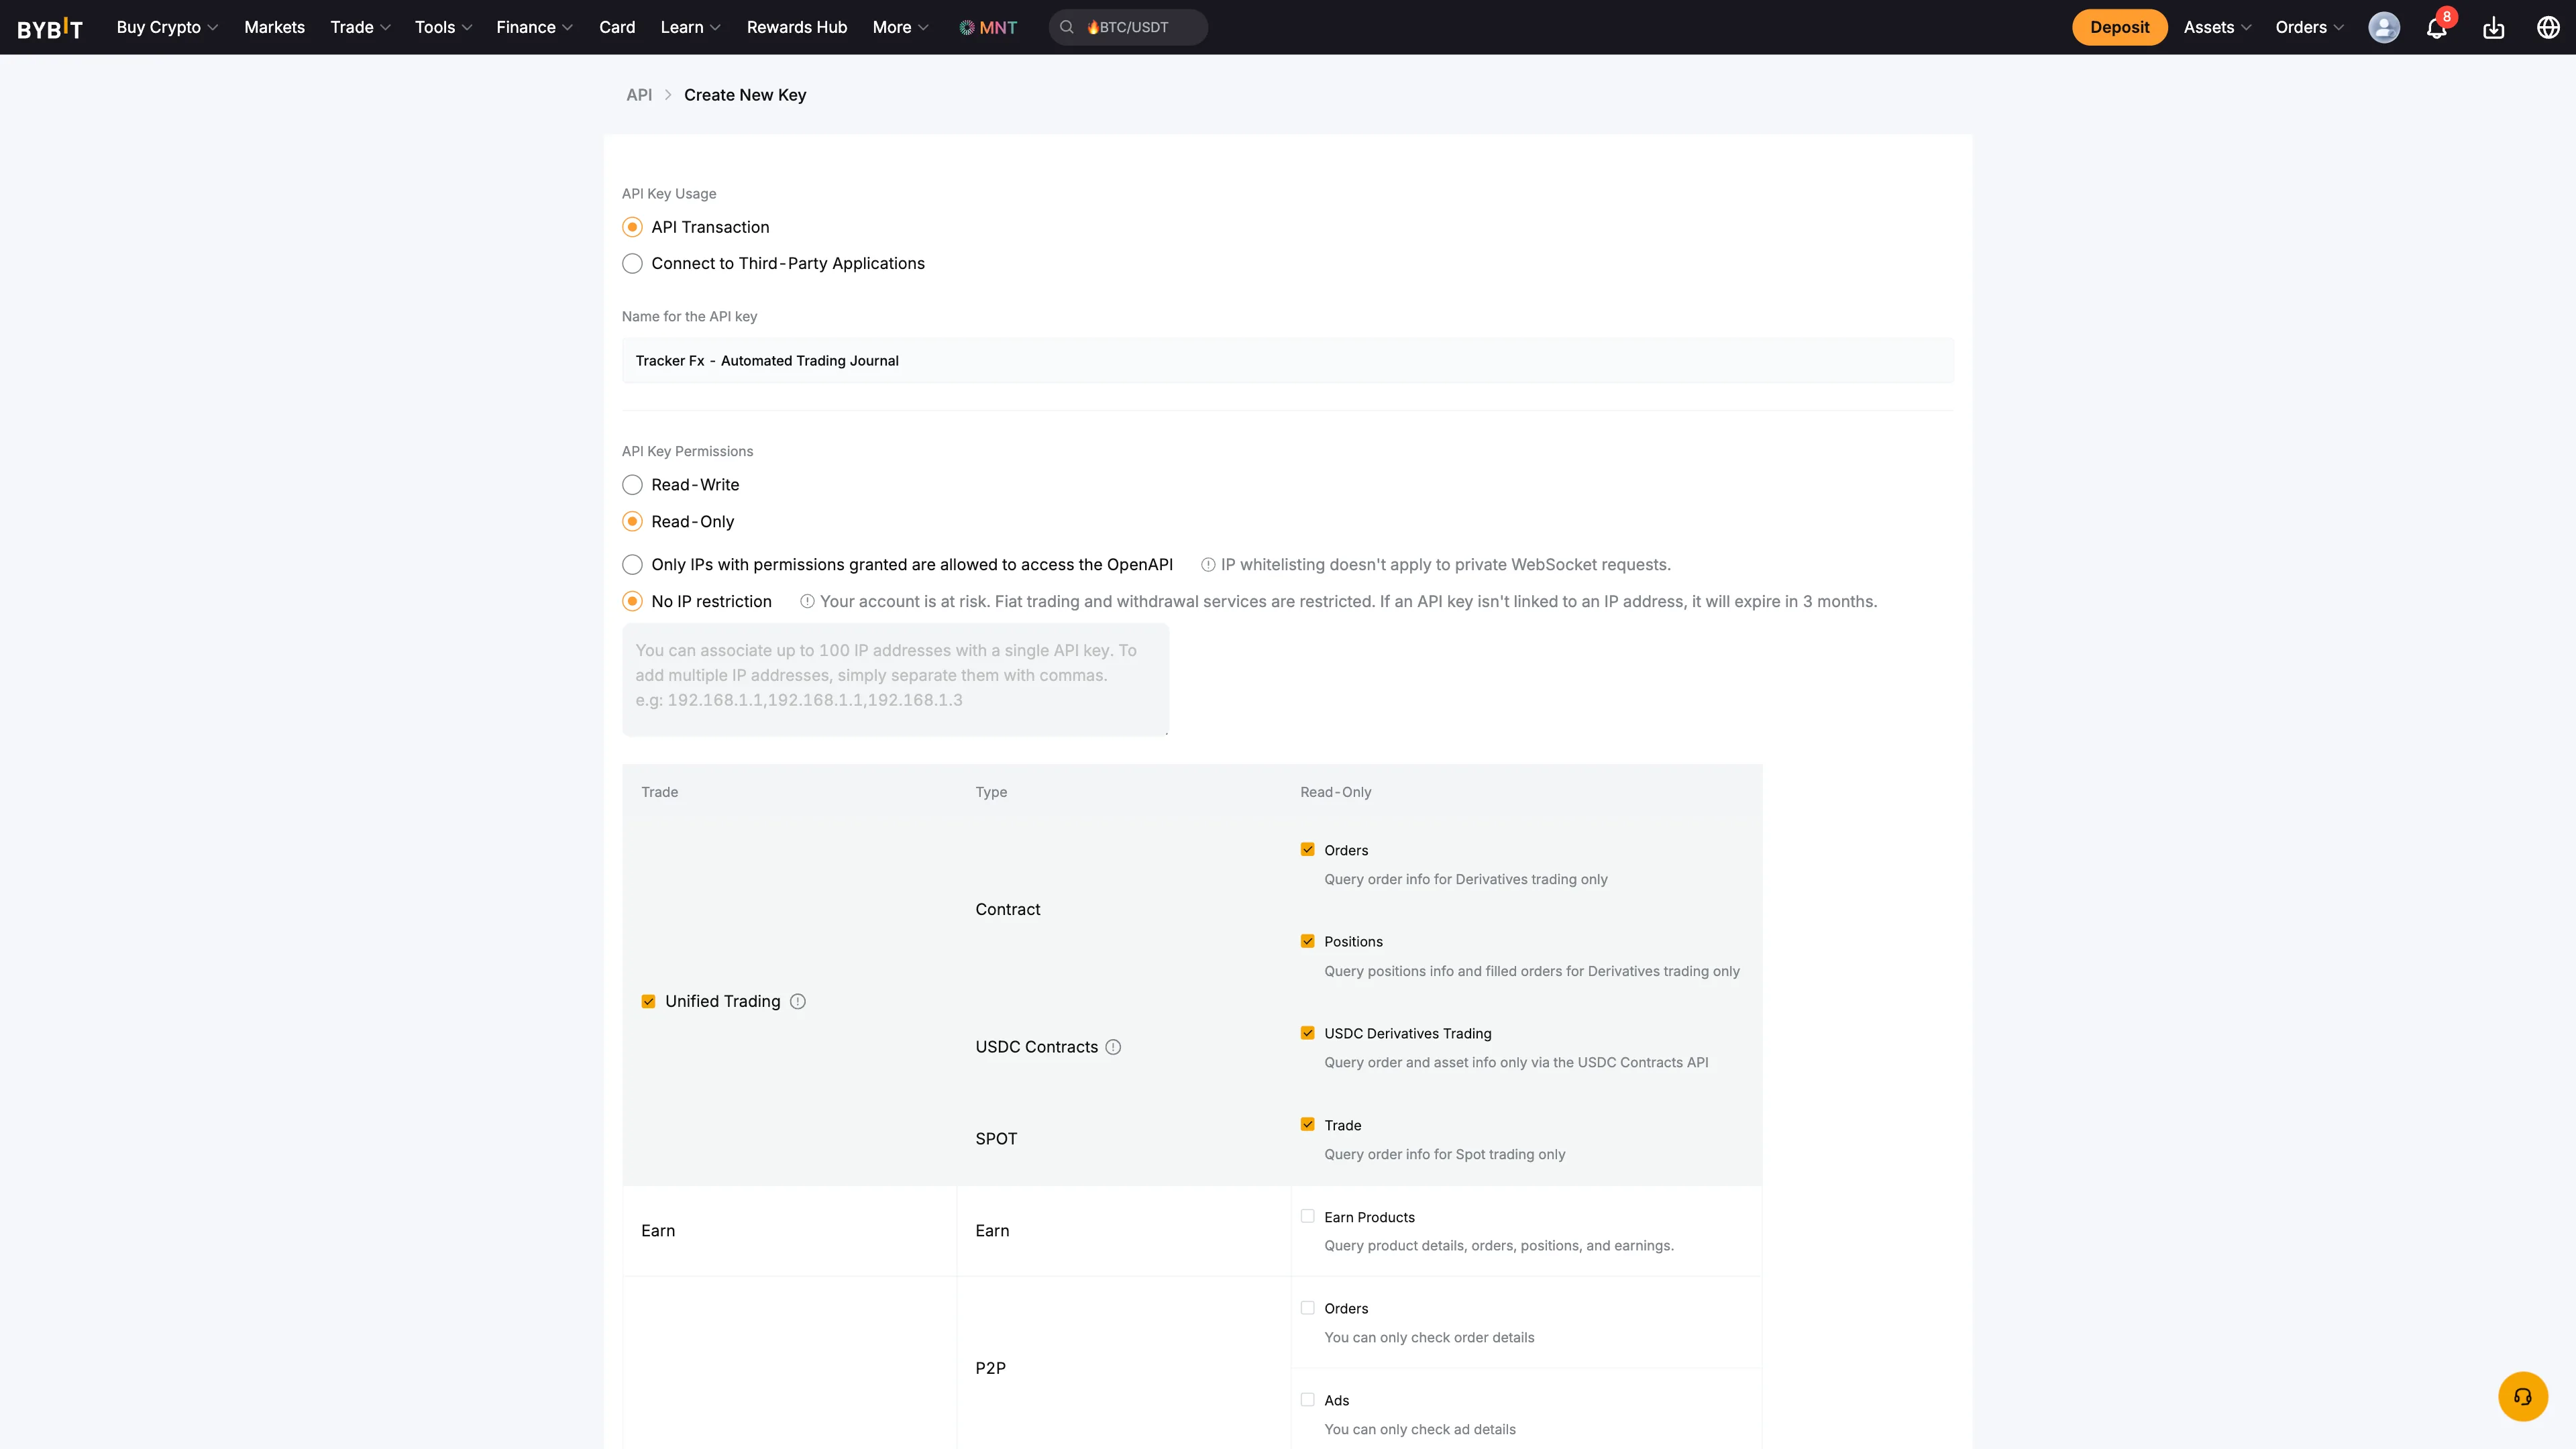2576x1449 pixels.
Task: Select Only IPs with permissions granted option
Action: 632,565
